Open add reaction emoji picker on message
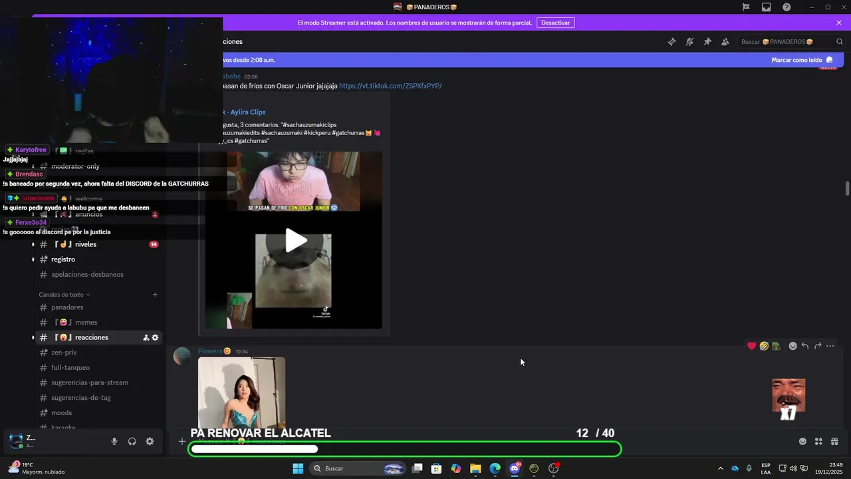This screenshot has height=479, width=851. pyautogui.click(x=792, y=346)
